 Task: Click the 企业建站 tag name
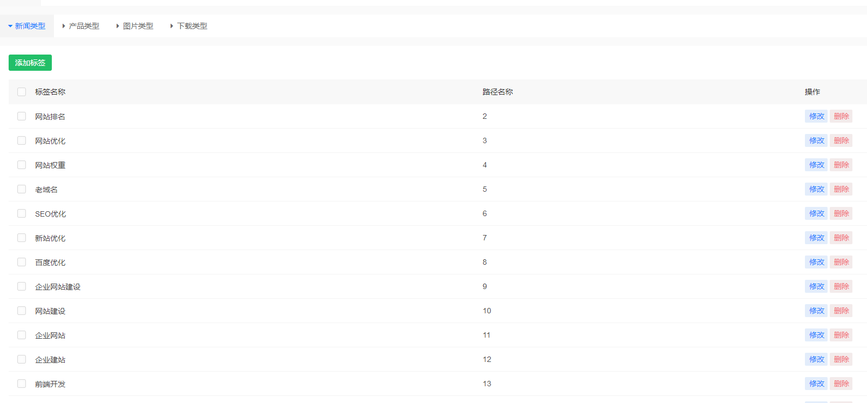(x=50, y=360)
